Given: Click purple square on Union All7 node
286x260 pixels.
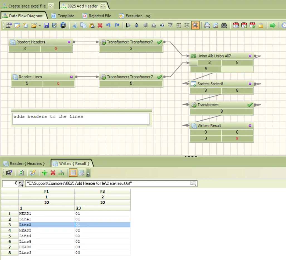Looking at the screenshot, I should point(250,56).
